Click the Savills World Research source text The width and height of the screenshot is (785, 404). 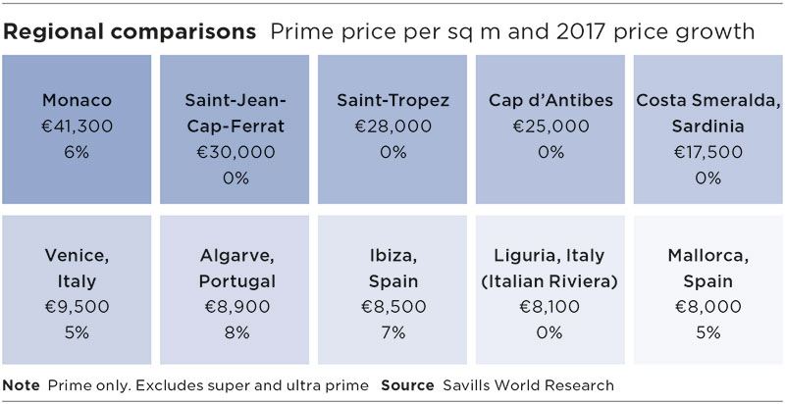pos(528,385)
